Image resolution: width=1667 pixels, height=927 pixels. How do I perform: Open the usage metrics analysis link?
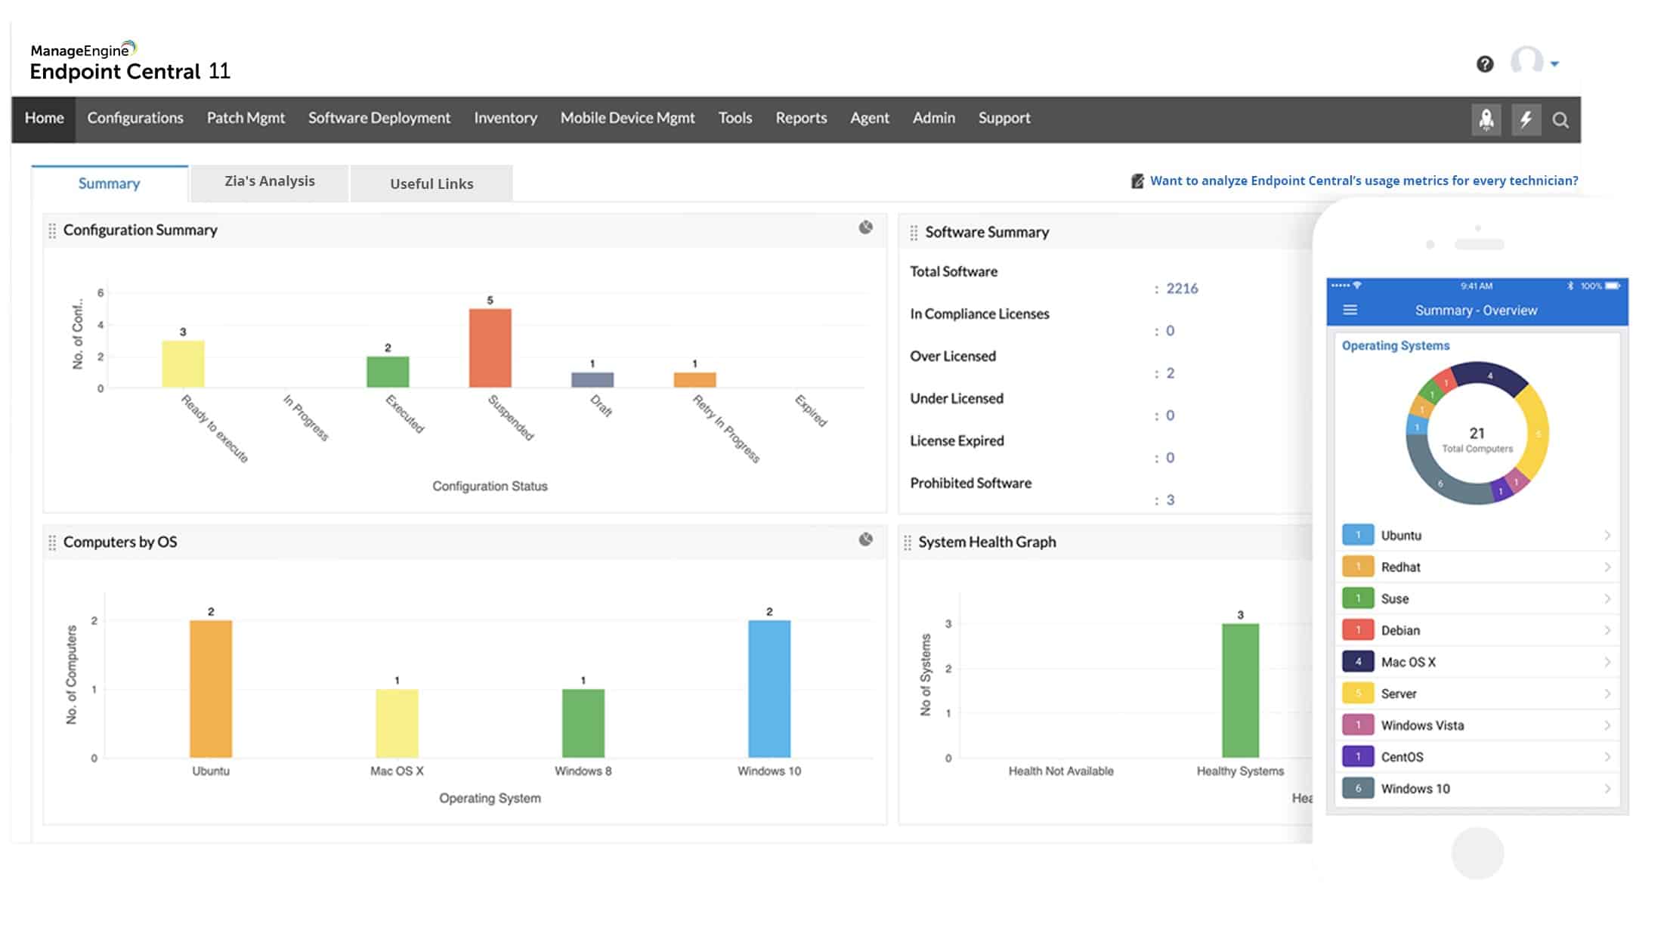click(x=1364, y=181)
